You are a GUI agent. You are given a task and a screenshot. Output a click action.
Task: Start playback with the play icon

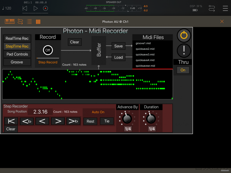point(35,8)
